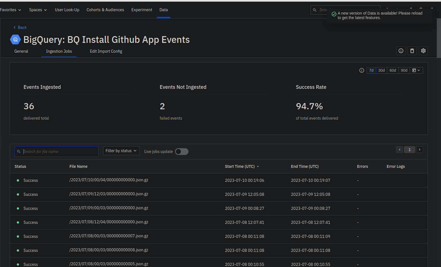Click the 'failed events' label
The image size is (441, 267).
[171, 118]
